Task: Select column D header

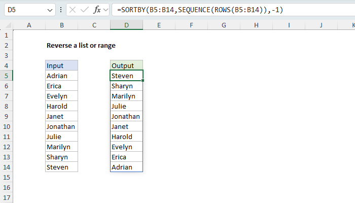Action: [x=127, y=25]
